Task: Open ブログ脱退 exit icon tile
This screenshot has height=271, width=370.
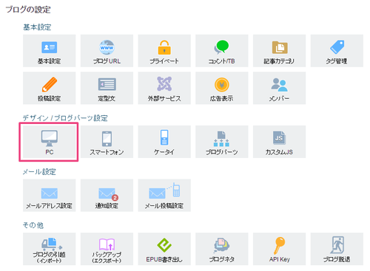Action: (x=337, y=249)
